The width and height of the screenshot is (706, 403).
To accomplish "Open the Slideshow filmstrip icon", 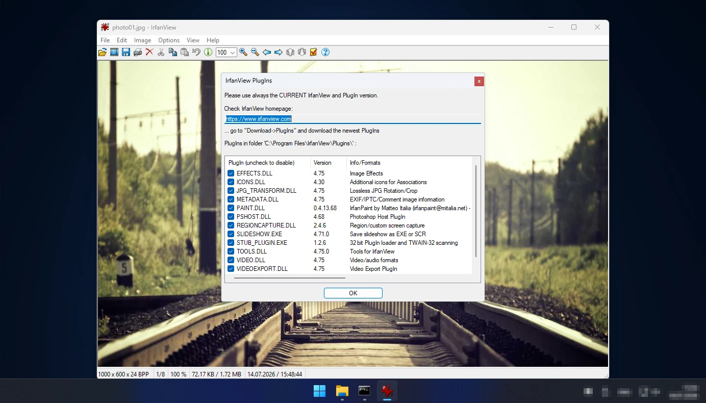I will 114,52.
